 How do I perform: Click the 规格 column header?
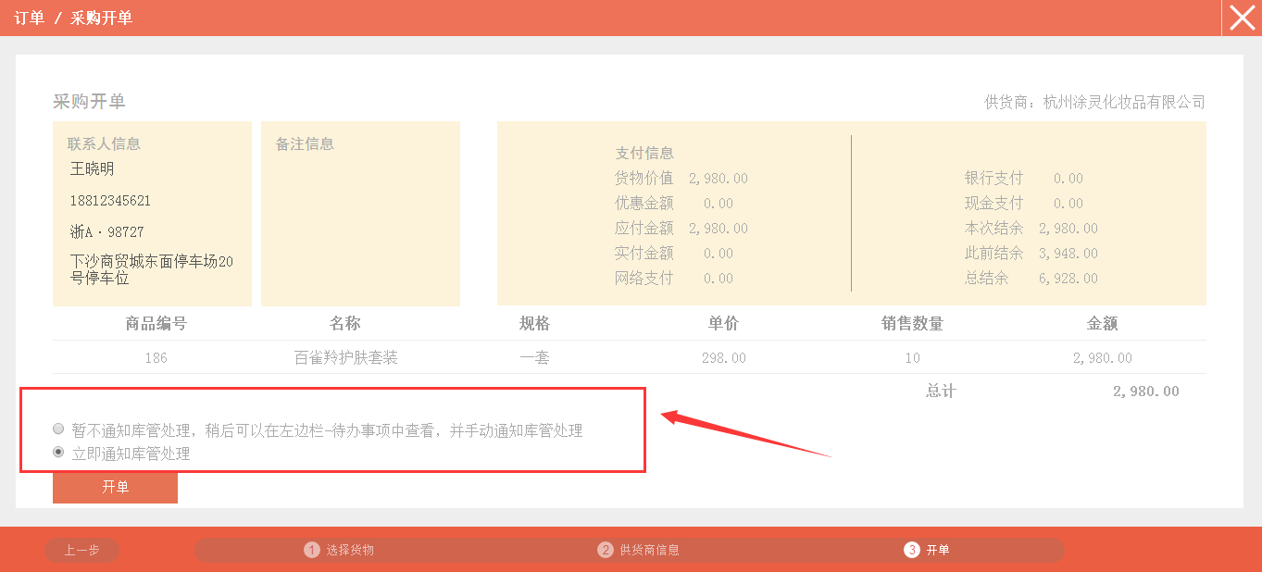point(534,323)
